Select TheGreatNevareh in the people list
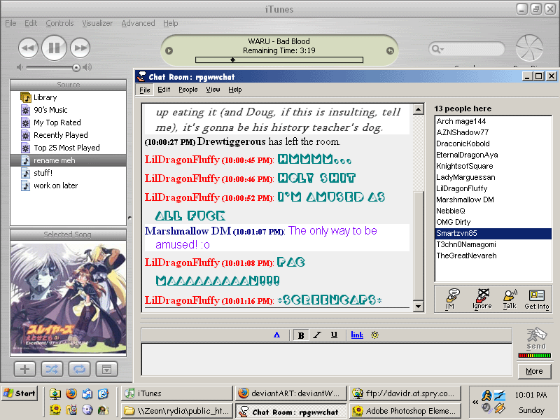This screenshot has height=420, width=560. tap(493, 255)
